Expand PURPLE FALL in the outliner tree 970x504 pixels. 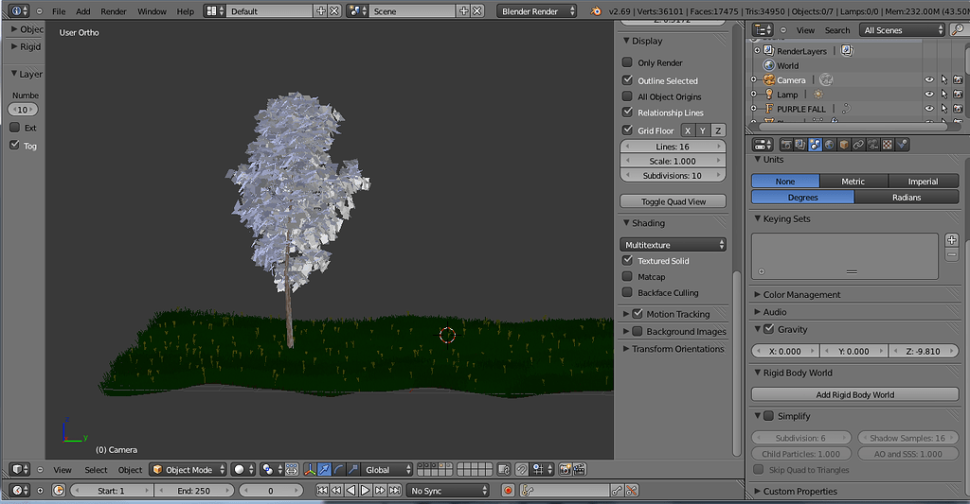(753, 109)
